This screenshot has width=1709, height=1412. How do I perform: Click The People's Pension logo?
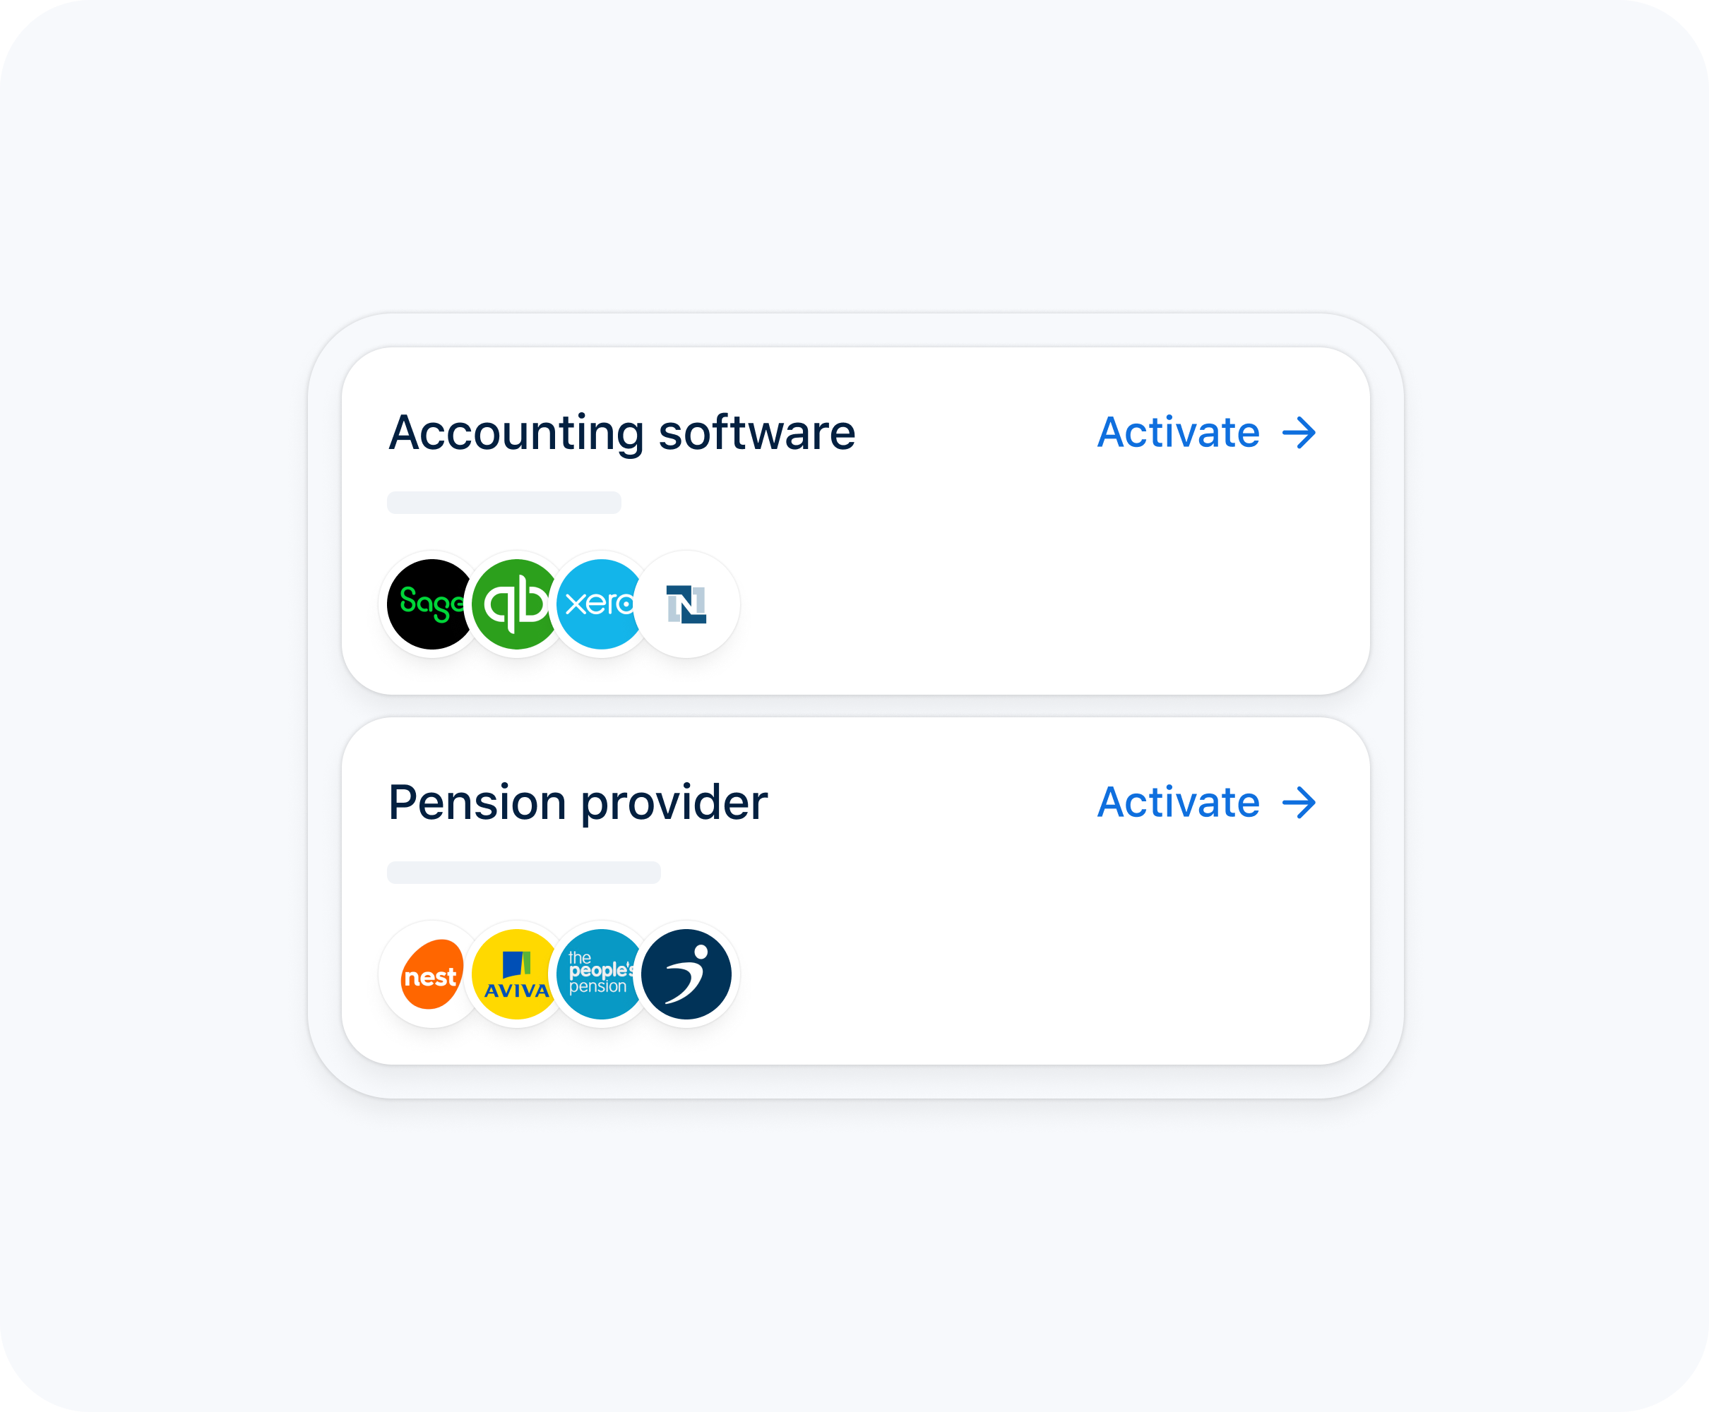click(601, 974)
